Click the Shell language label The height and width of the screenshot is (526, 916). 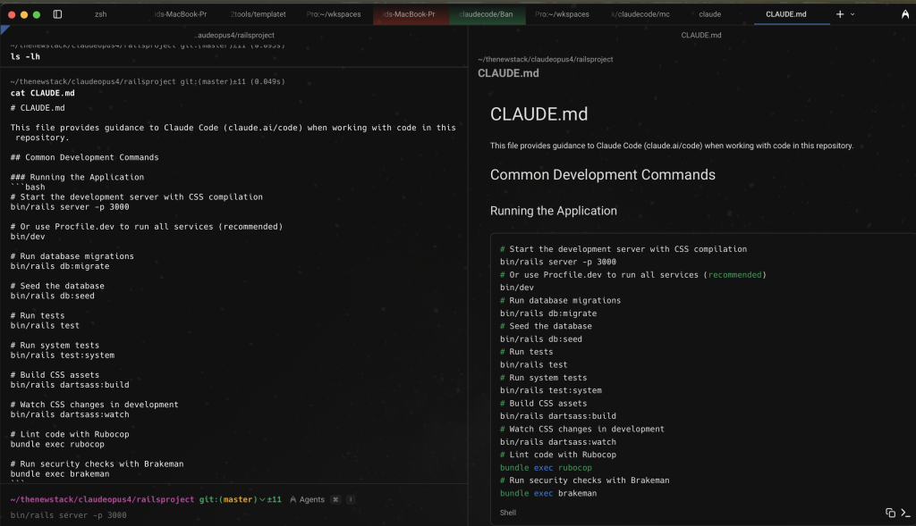[508, 513]
